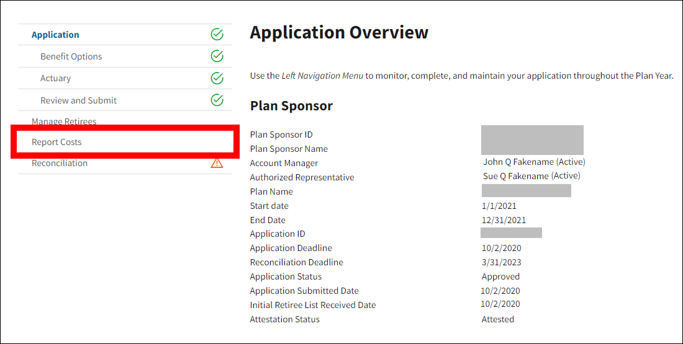Go to Benefit Options section
Image resolution: width=683 pixels, height=344 pixels.
71,56
